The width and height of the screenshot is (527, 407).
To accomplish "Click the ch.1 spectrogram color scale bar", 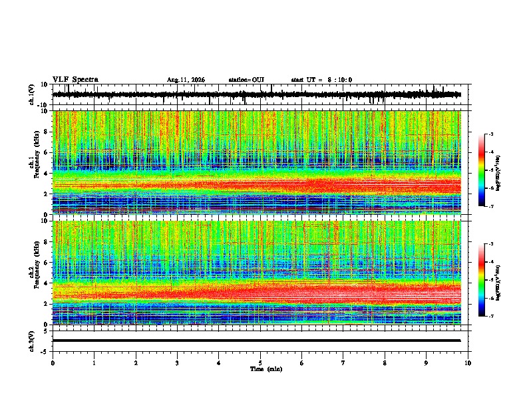I will 481,170.
